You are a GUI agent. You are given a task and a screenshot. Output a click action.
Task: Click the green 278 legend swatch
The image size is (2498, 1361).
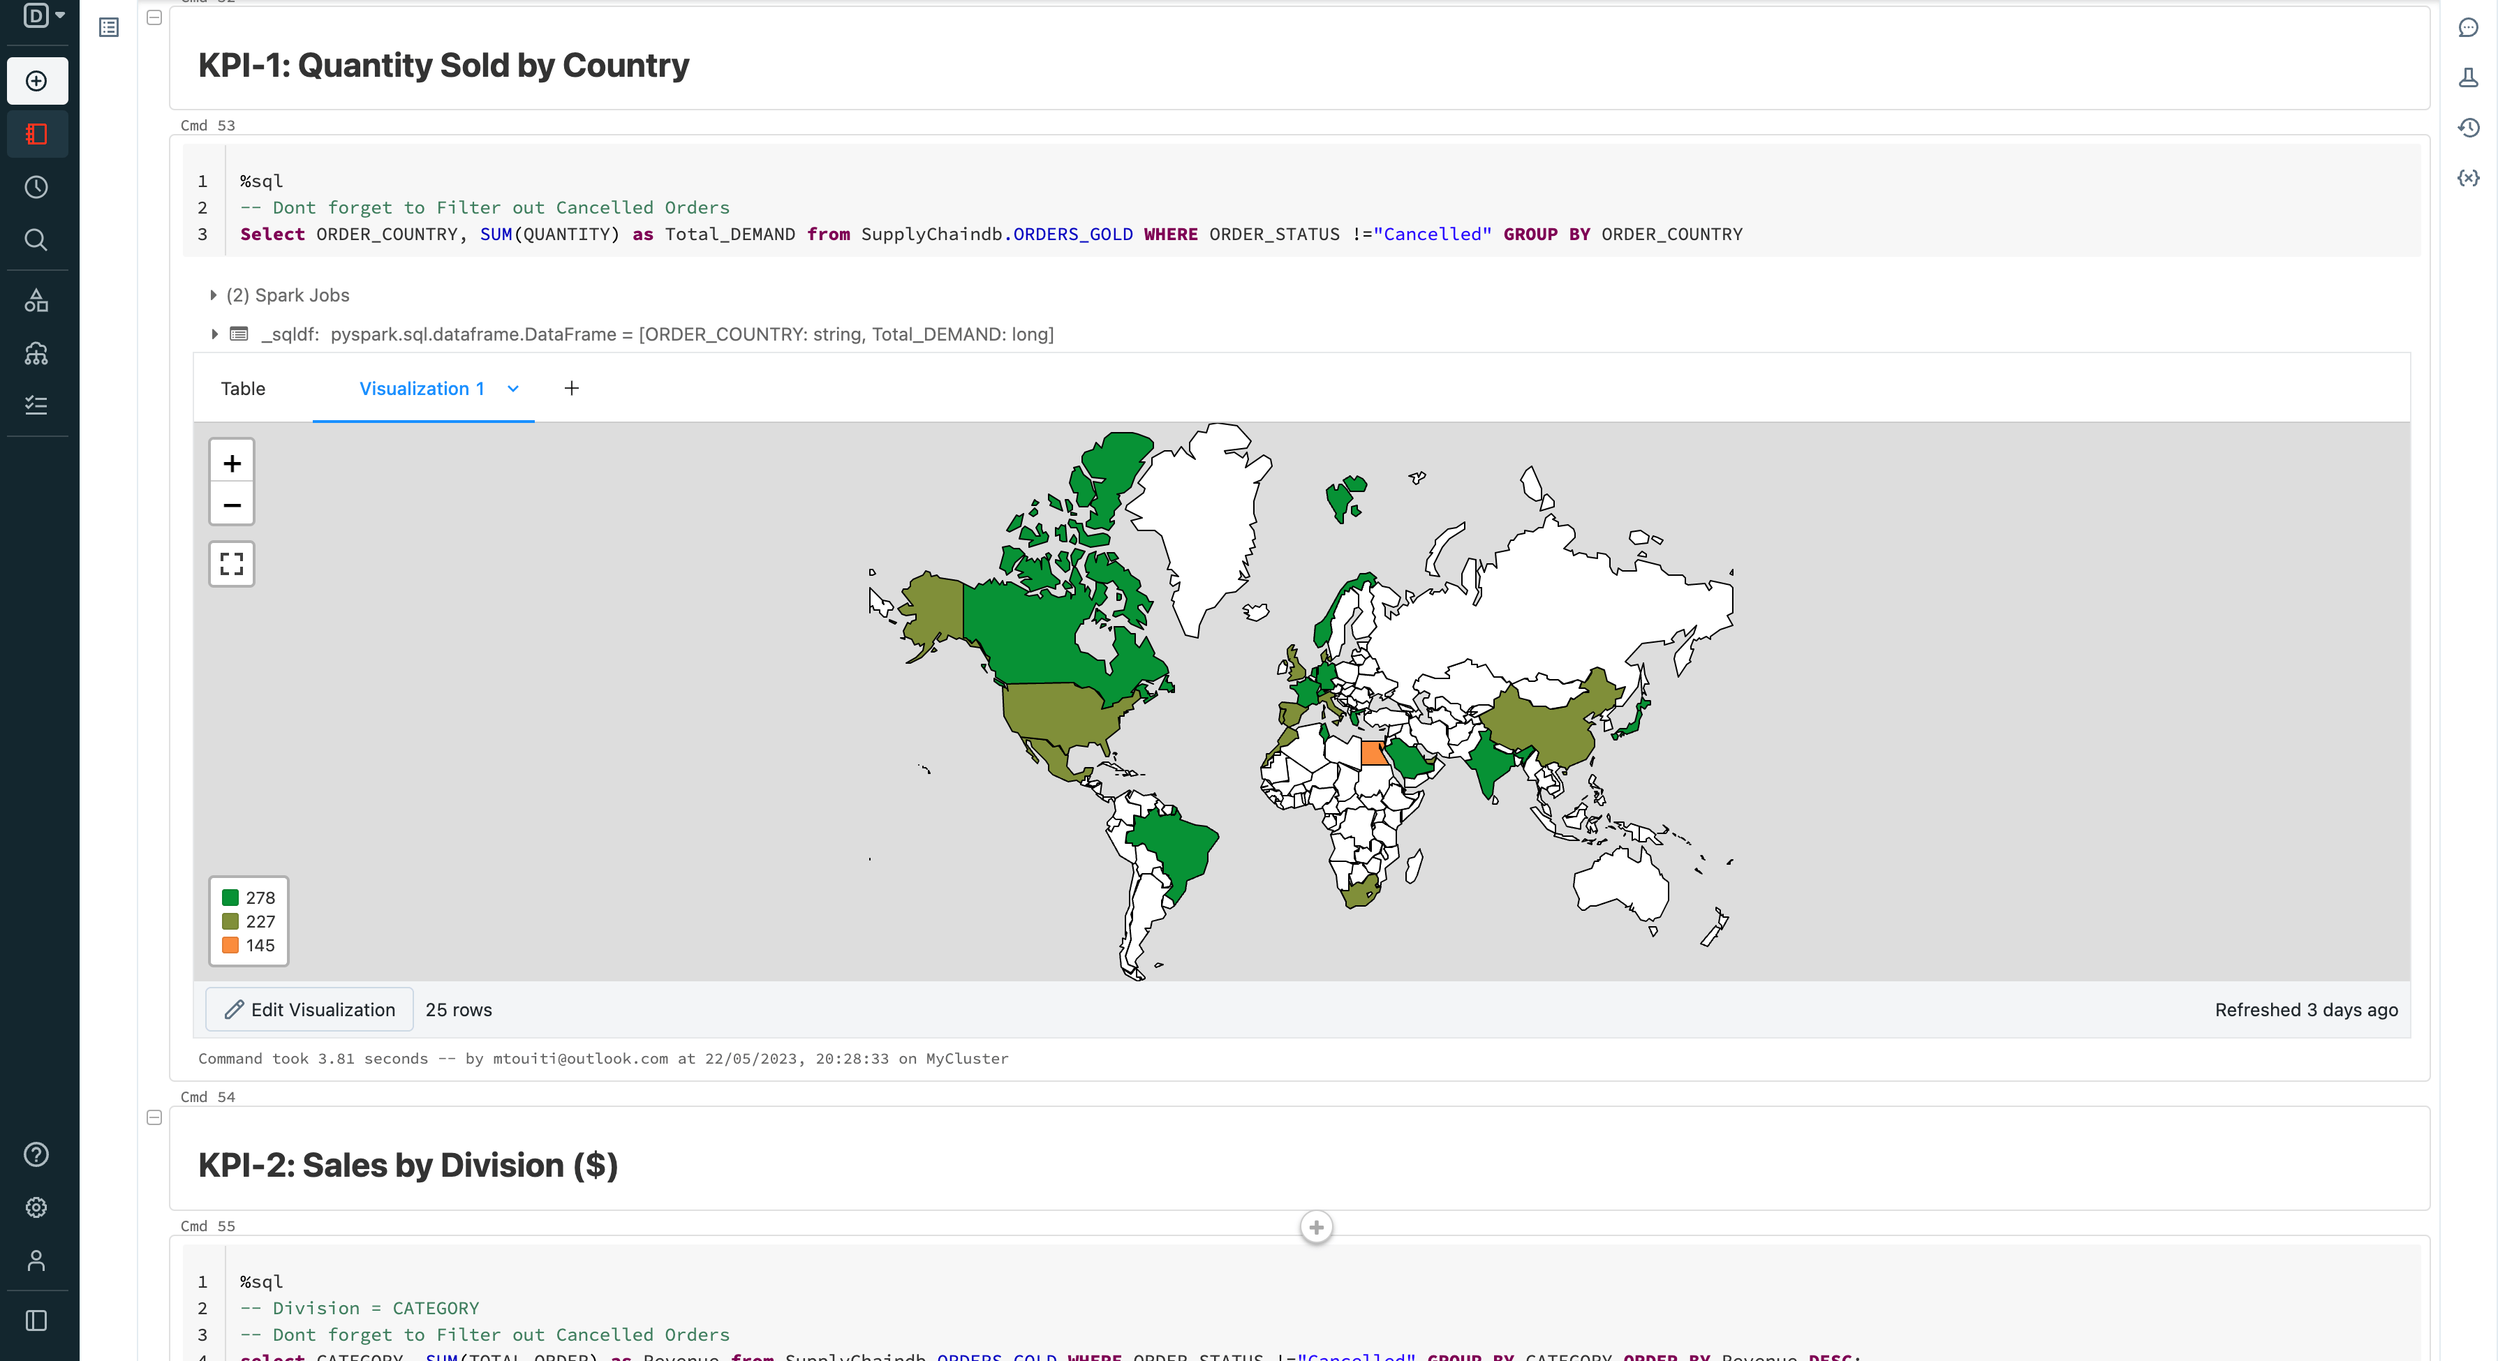[x=232, y=898]
